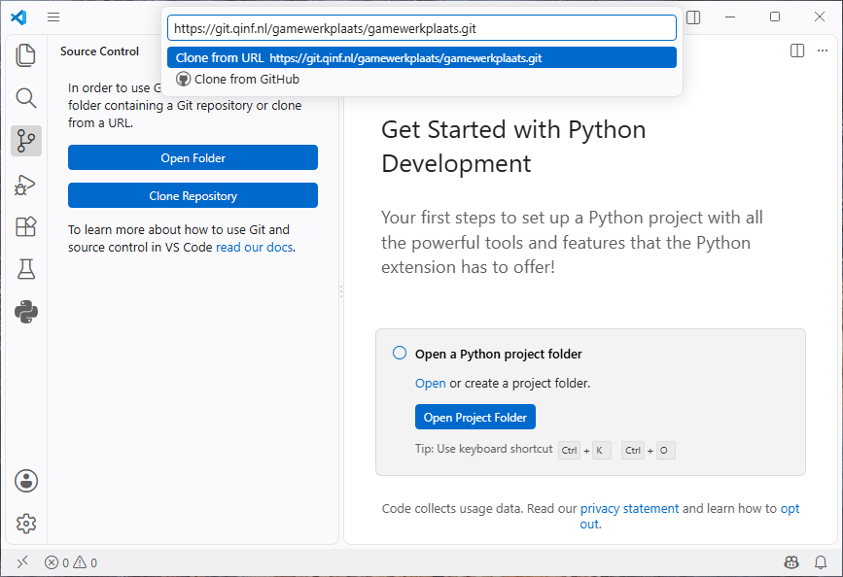Open the Explorer view in activity bar
Screen dimensions: 843x577
click(26, 55)
